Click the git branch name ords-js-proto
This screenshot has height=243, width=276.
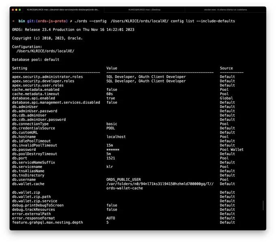pos(52,21)
